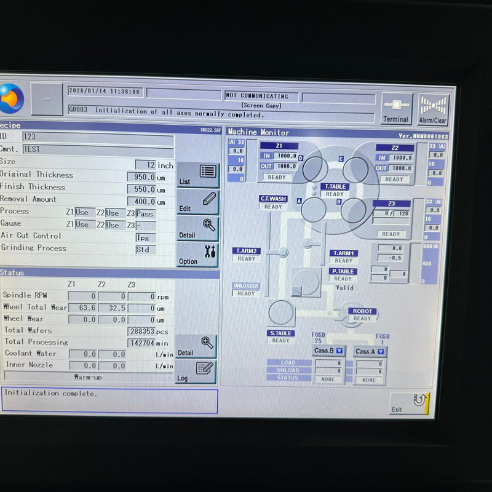The width and height of the screenshot is (492, 492).
Task: Click the recipe Edit pencil button
Action: [197, 202]
